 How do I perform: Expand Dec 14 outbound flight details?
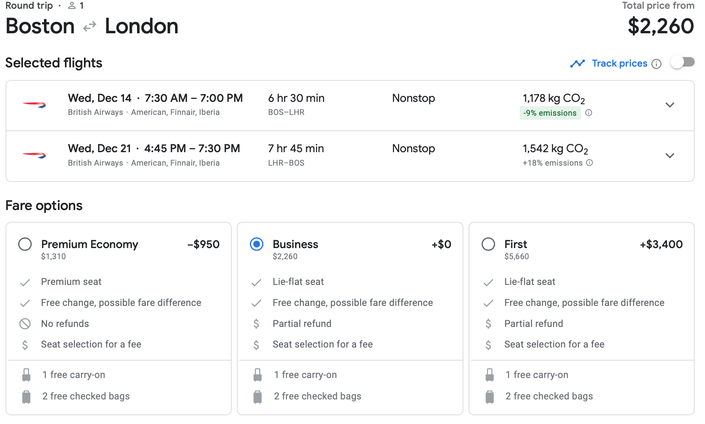click(x=669, y=105)
